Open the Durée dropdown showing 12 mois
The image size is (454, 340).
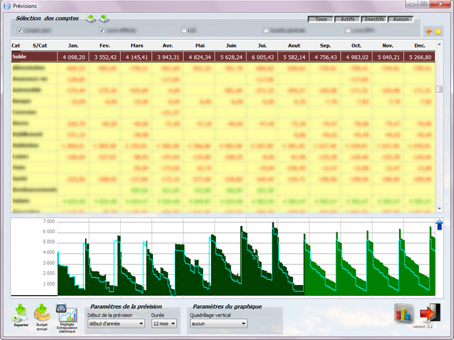coord(164,323)
